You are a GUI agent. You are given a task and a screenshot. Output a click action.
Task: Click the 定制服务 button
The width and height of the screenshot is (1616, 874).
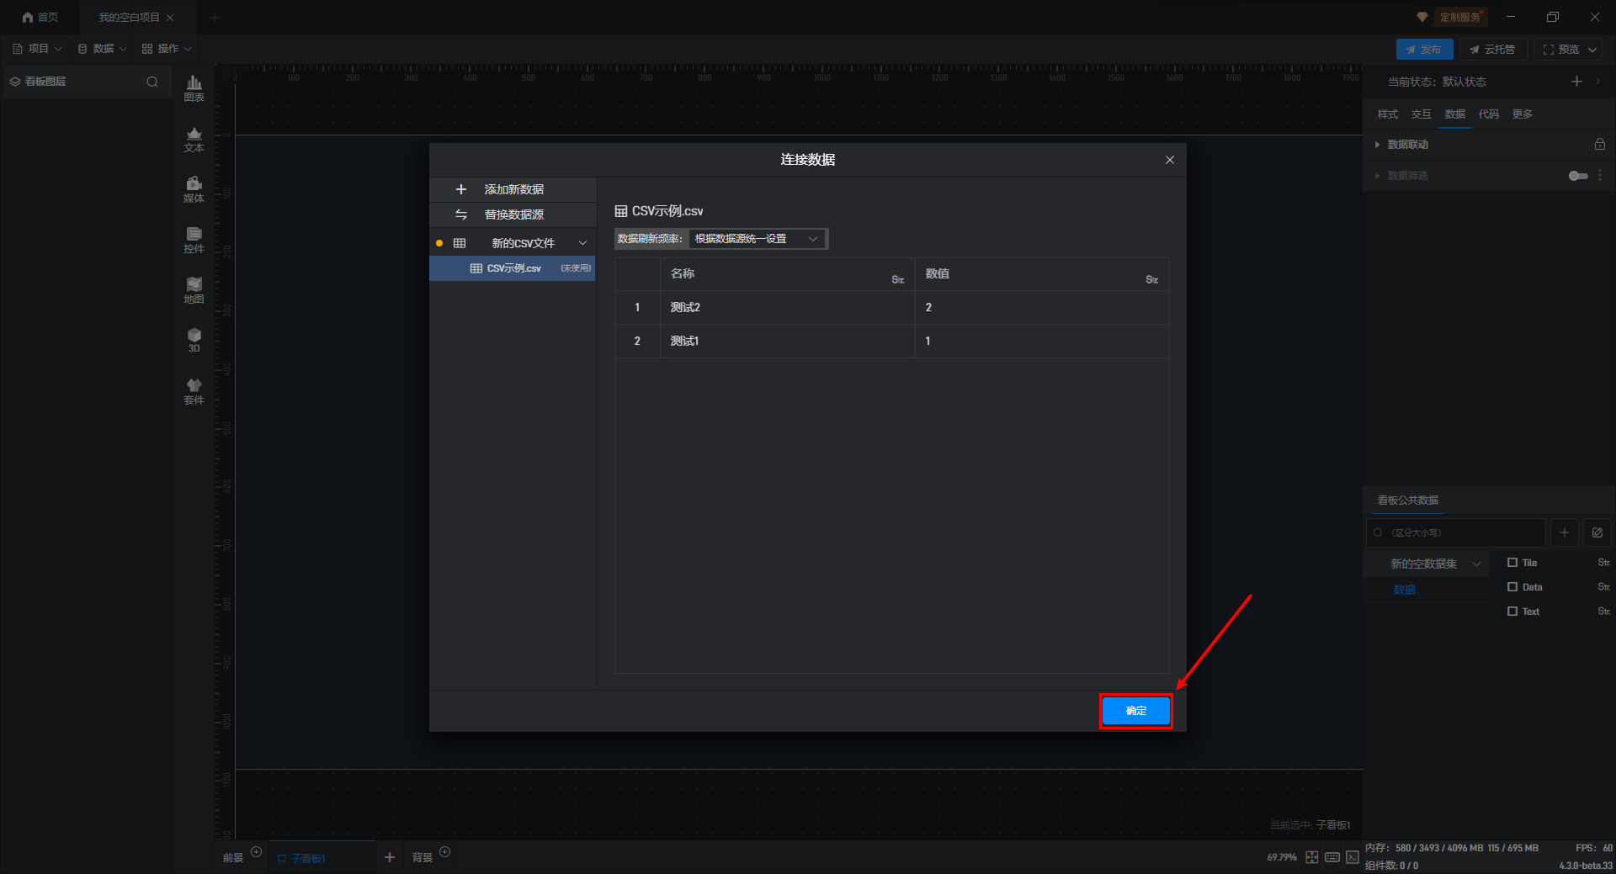(x=1459, y=17)
